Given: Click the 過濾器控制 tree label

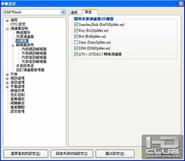Looking at the screenshot, I should point(19,28).
